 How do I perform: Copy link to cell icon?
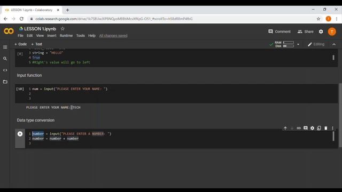tap(299, 128)
